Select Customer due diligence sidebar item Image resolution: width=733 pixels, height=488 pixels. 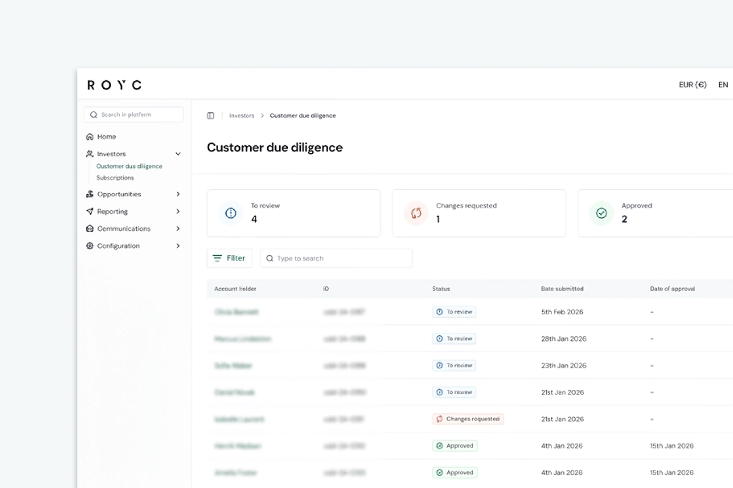tap(129, 166)
